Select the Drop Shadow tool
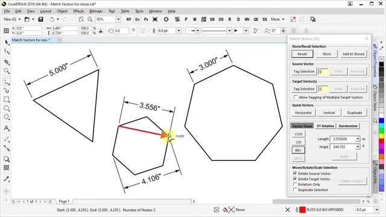The width and height of the screenshot is (386, 217). click(7, 159)
